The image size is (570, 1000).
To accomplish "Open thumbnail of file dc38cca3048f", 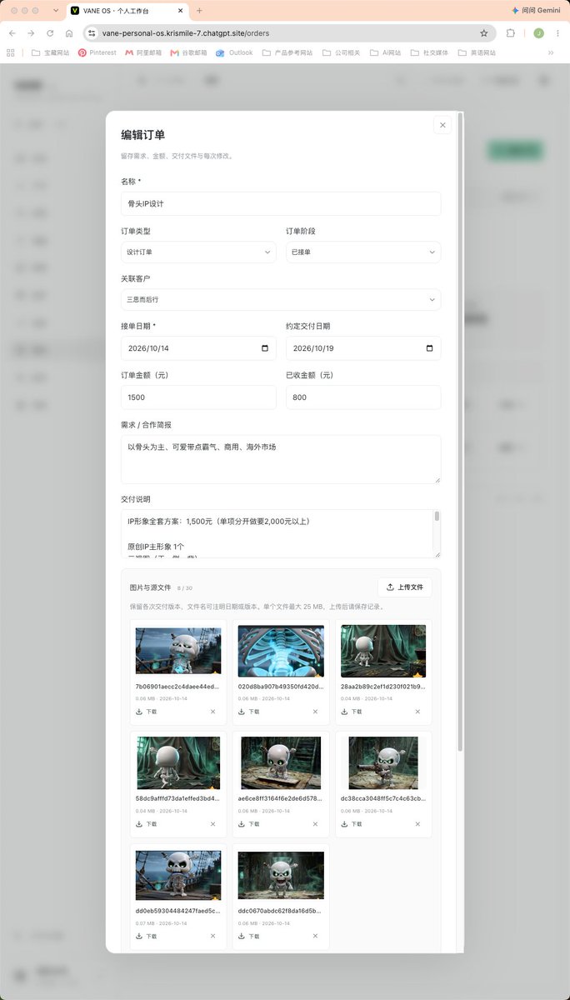I will coord(383,763).
